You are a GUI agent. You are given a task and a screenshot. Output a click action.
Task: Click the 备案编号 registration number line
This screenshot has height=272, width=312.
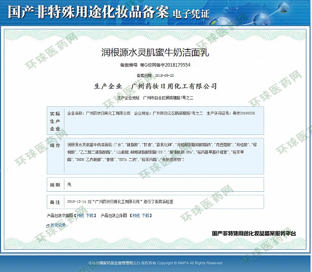[155, 65]
